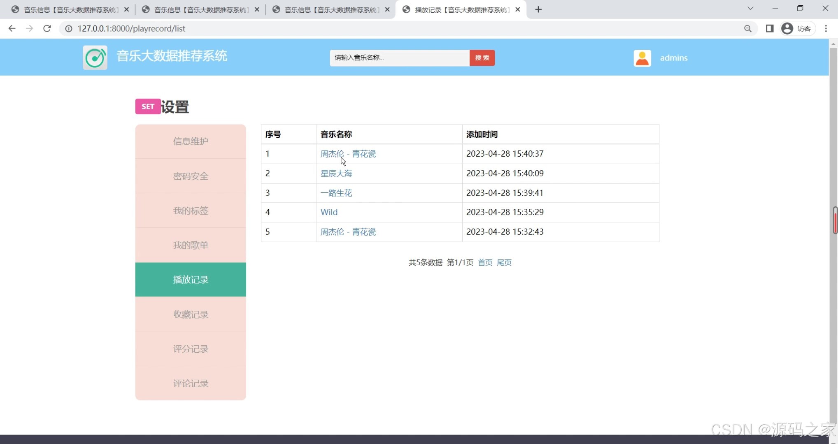Click the browser zoom magnifier icon
This screenshot has height=444, width=838.
pyautogui.click(x=747, y=28)
